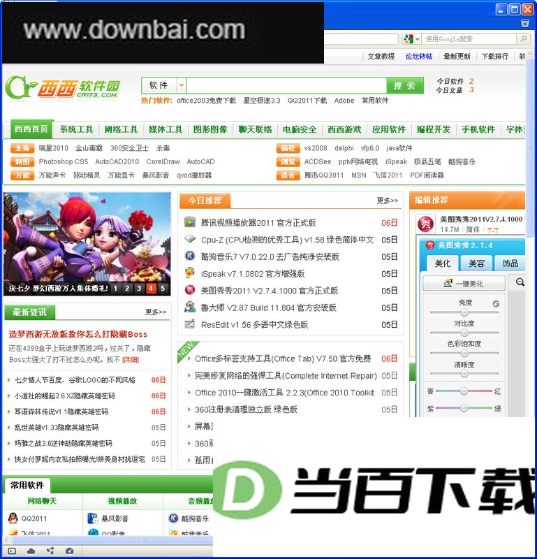Image resolution: width=537 pixels, height=559 pixels.
Task: Open the Photoshop CS5 link
Action: 64,161
